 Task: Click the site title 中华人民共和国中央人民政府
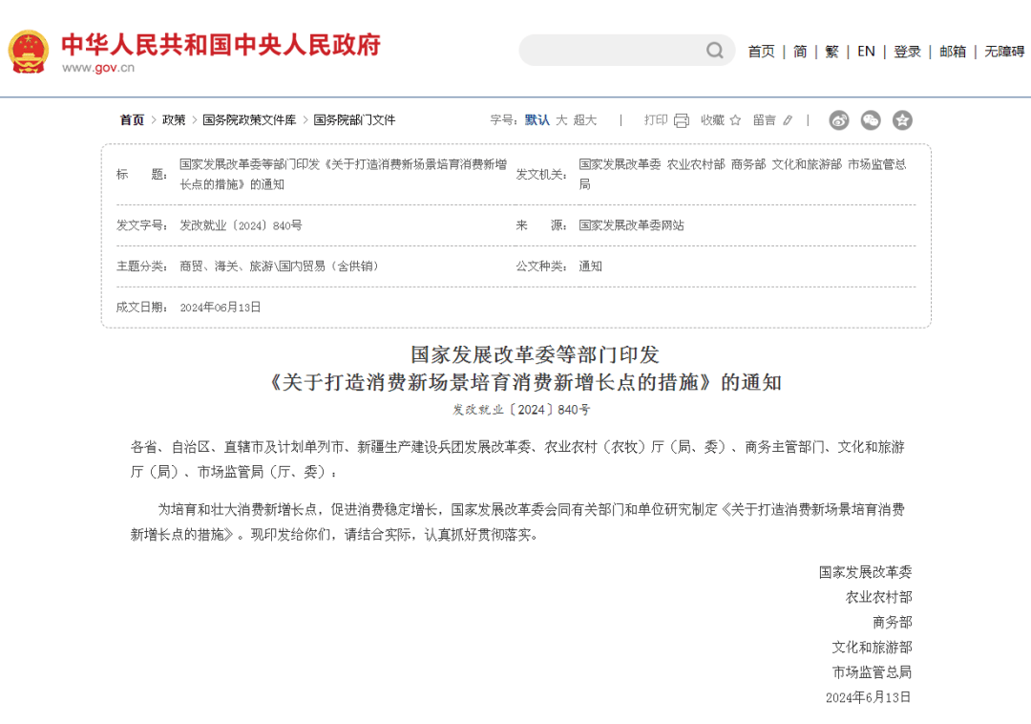[x=221, y=45]
